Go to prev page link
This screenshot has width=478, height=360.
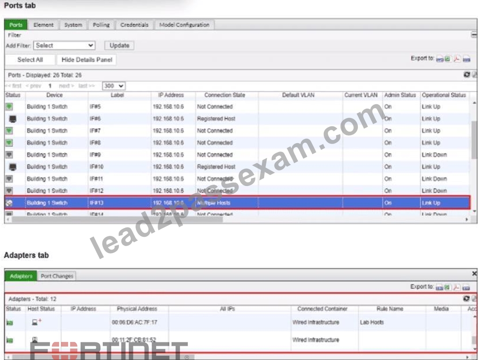(x=34, y=86)
